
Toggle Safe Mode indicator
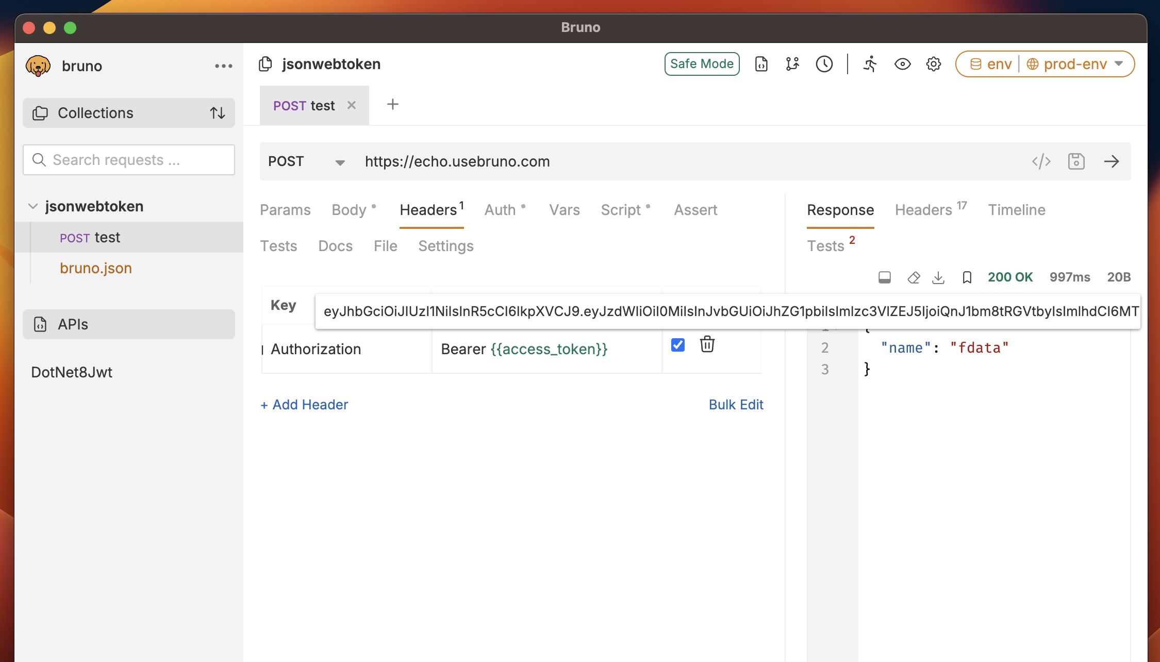tap(702, 63)
